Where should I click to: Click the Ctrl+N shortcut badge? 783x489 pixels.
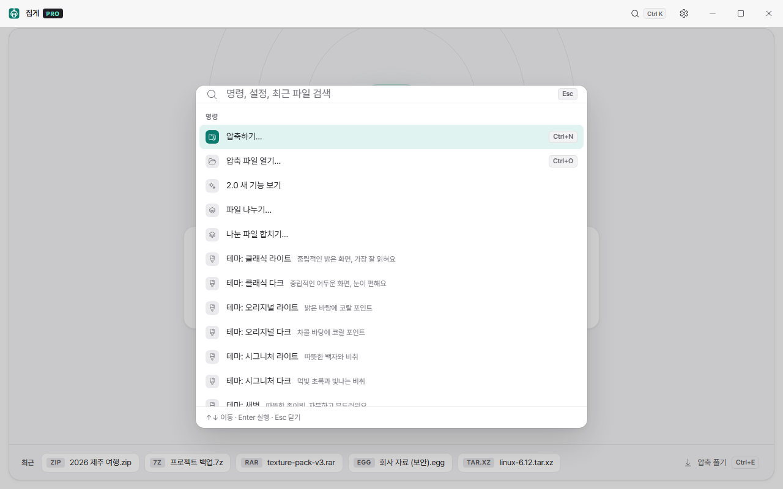(x=563, y=137)
